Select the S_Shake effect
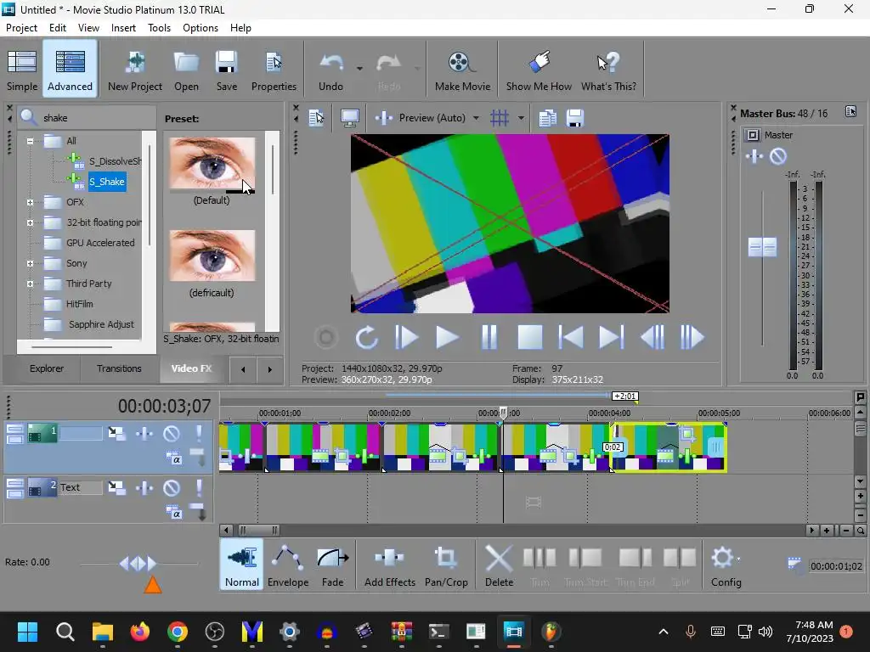 point(107,182)
